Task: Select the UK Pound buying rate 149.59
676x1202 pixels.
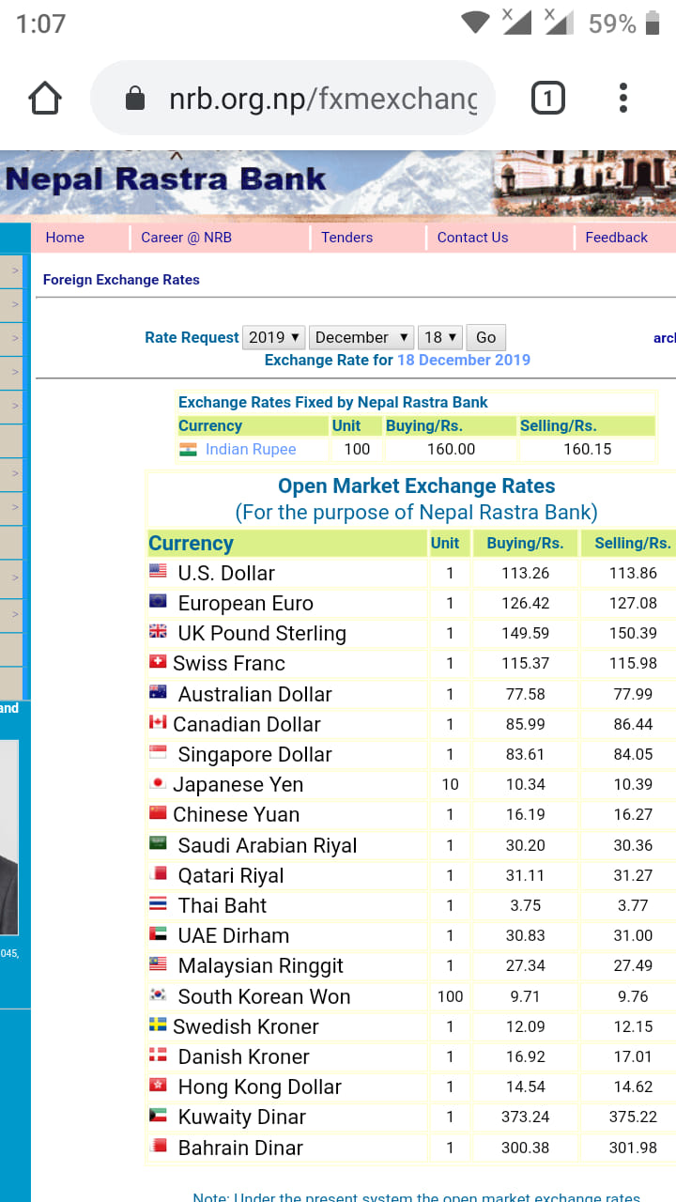Action: [526, 633]
